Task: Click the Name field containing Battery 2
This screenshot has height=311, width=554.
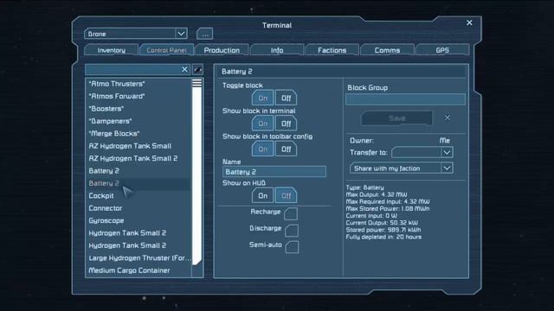Action: tap(274, 172)
